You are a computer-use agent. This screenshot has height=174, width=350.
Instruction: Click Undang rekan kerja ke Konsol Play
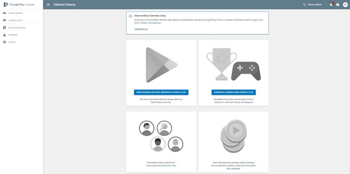161,166
